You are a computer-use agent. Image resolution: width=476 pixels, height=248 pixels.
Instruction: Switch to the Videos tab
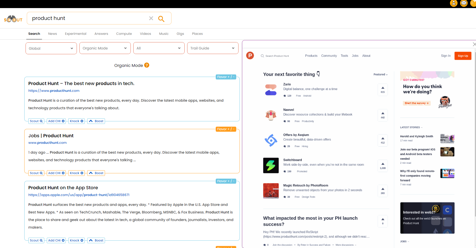145,34
